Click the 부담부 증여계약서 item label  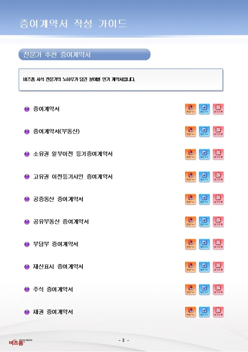click(56, 244)
